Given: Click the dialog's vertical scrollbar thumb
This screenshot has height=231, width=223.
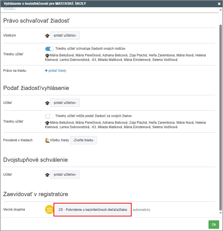Looking at the screenshot, I should (221, 112).
